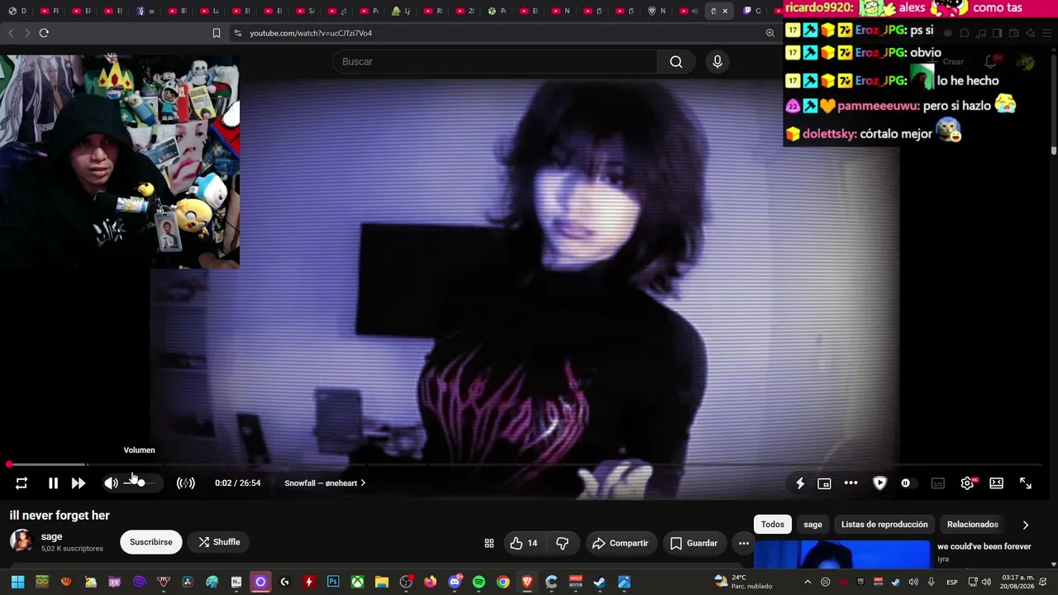This screenshot has width=1058, height=595.
Task: Open the ESP keyboard language switcher
Action: tap(952, 582)
